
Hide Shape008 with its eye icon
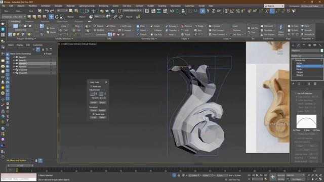[x=14, y=70]
